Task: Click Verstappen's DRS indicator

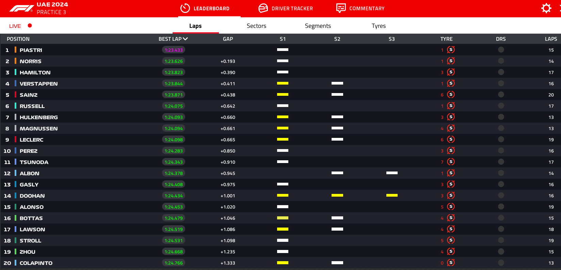Action: (x=501, y=83)
